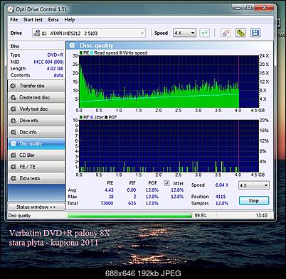
Task: Click the Drive info sidebar icon
Action: 14,121
